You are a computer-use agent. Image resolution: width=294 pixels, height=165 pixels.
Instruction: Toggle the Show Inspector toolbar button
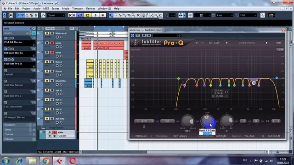18,15
